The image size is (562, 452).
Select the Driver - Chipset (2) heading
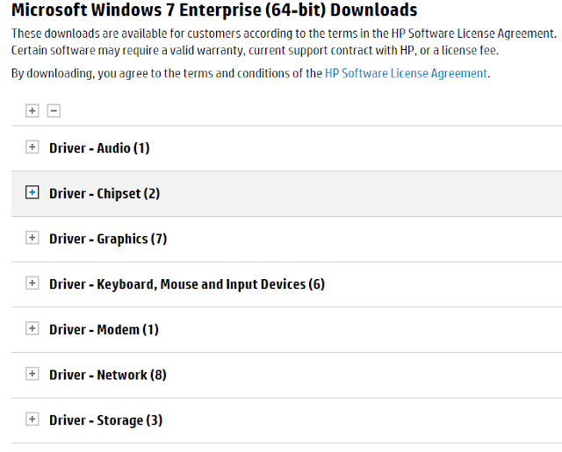click(104, 193)
